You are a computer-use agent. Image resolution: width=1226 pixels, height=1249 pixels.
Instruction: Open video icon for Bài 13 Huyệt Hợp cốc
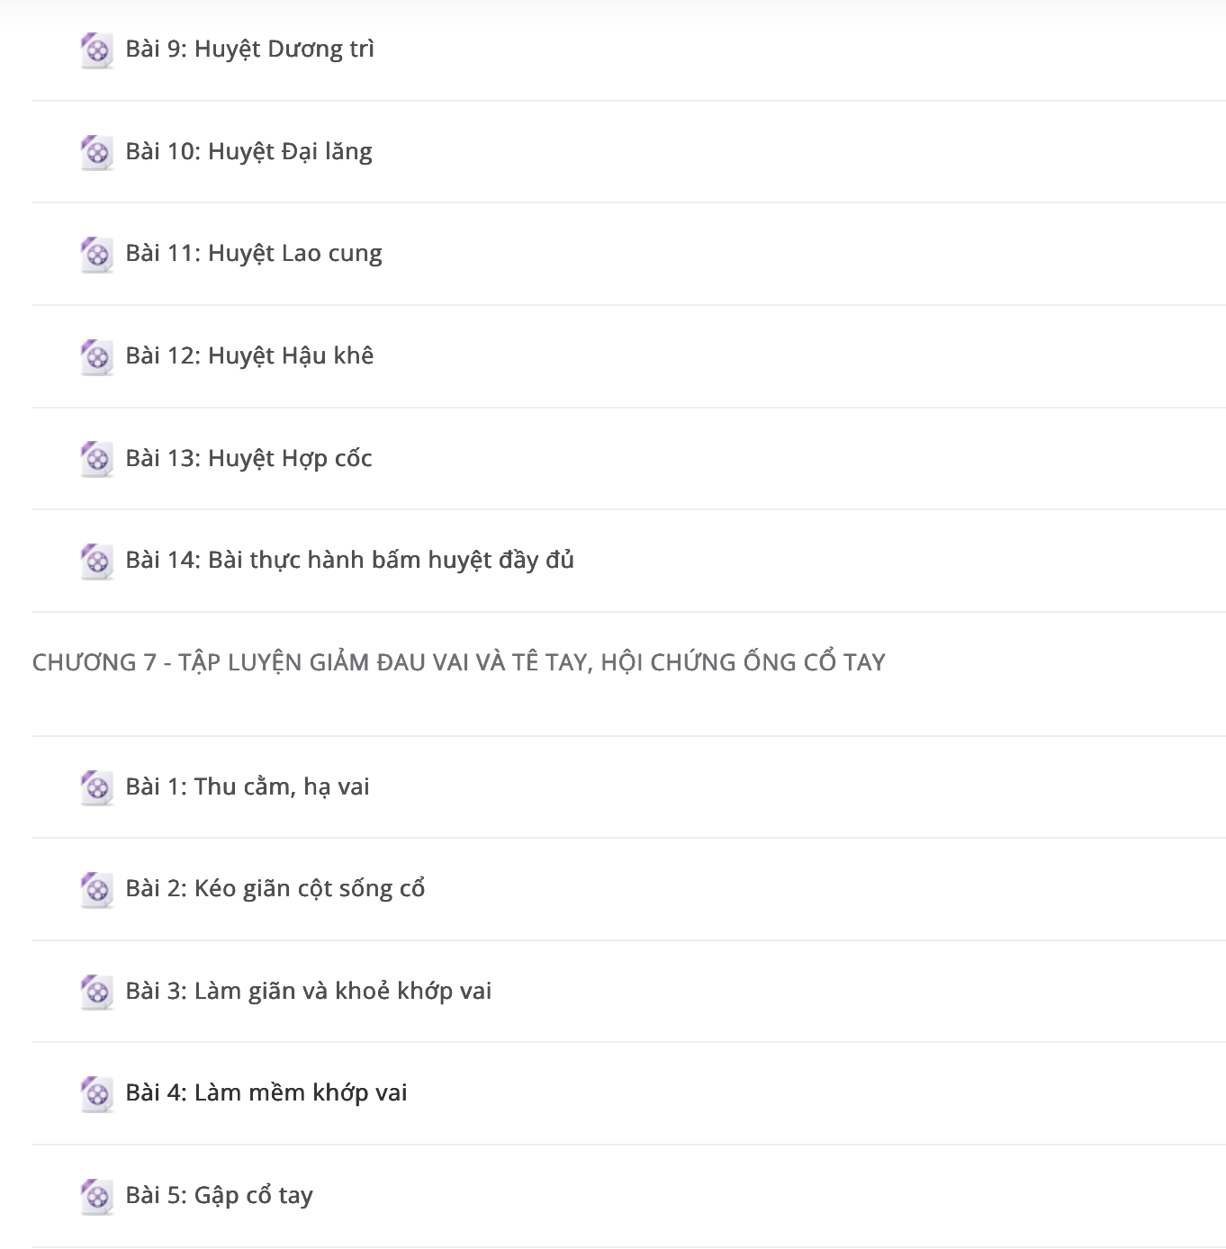point(96,459)
